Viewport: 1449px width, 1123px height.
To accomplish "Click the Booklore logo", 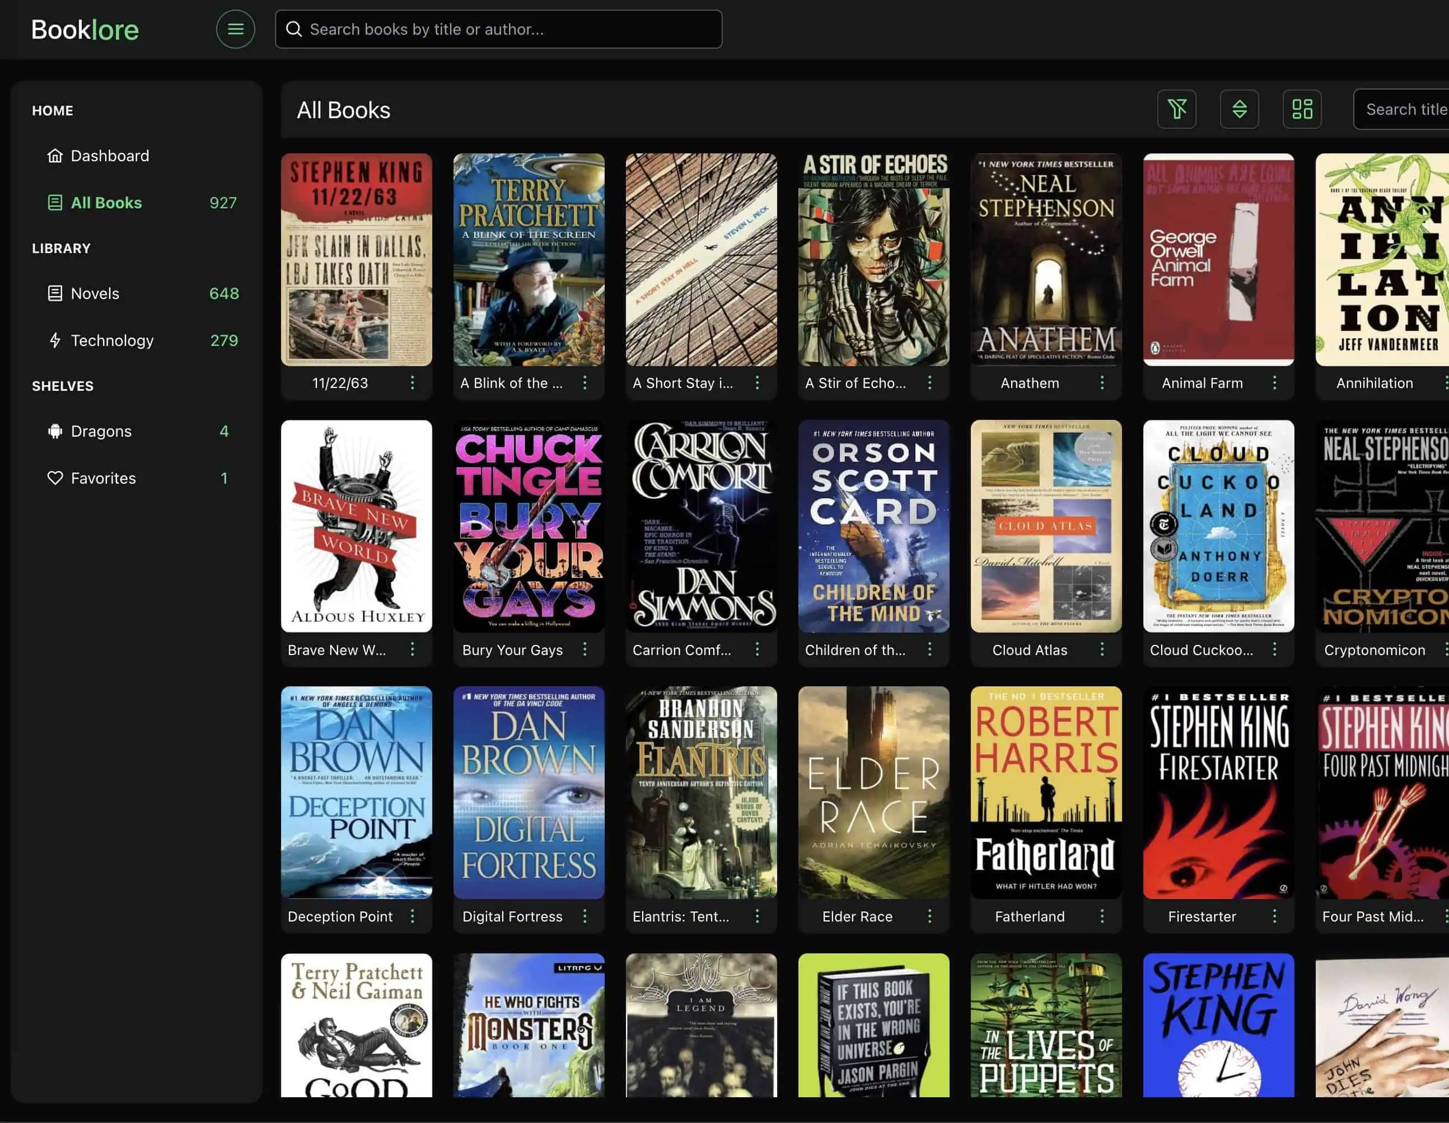I will 86,29.
